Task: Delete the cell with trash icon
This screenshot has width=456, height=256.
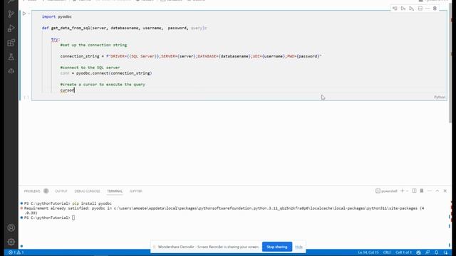Action: pyautogui.click(x=435, y=9)
